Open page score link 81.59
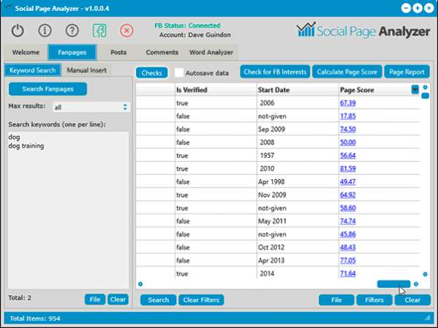Viewport: 438px width, 328px height. (348, 168)
